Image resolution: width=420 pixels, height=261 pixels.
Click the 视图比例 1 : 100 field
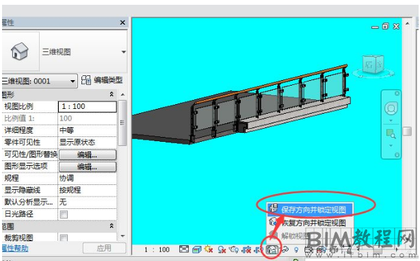click(x=88, y=106)
